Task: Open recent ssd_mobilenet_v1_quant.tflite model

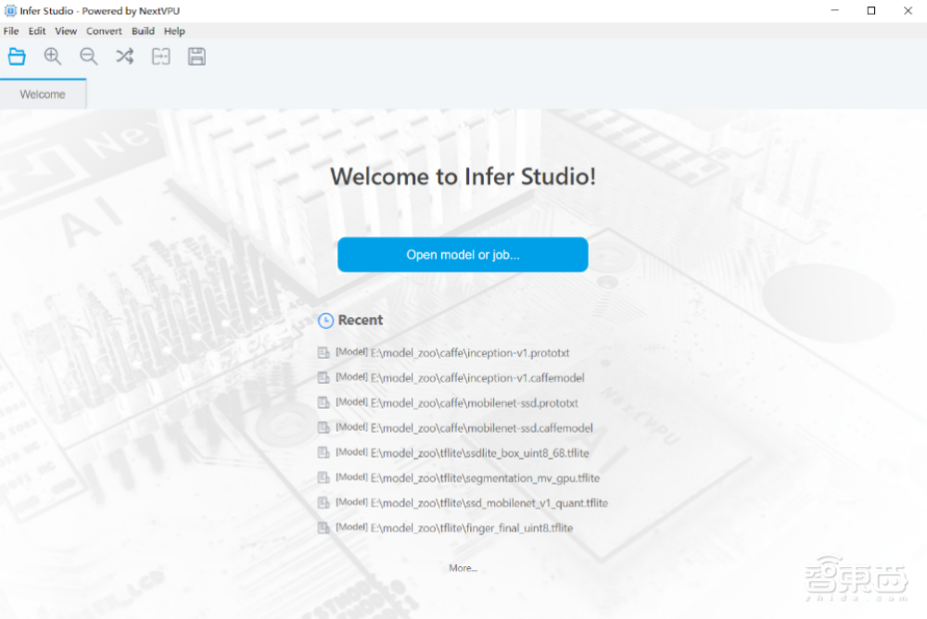Action: tap(489, 503)
